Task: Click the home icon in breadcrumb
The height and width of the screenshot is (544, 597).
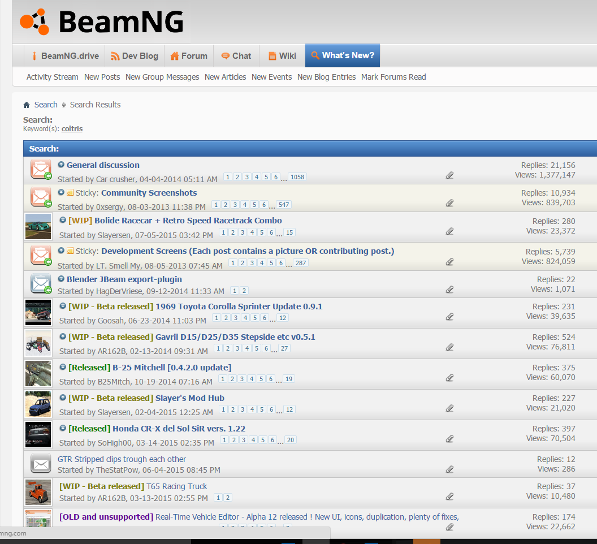Action: pos(27,105)
